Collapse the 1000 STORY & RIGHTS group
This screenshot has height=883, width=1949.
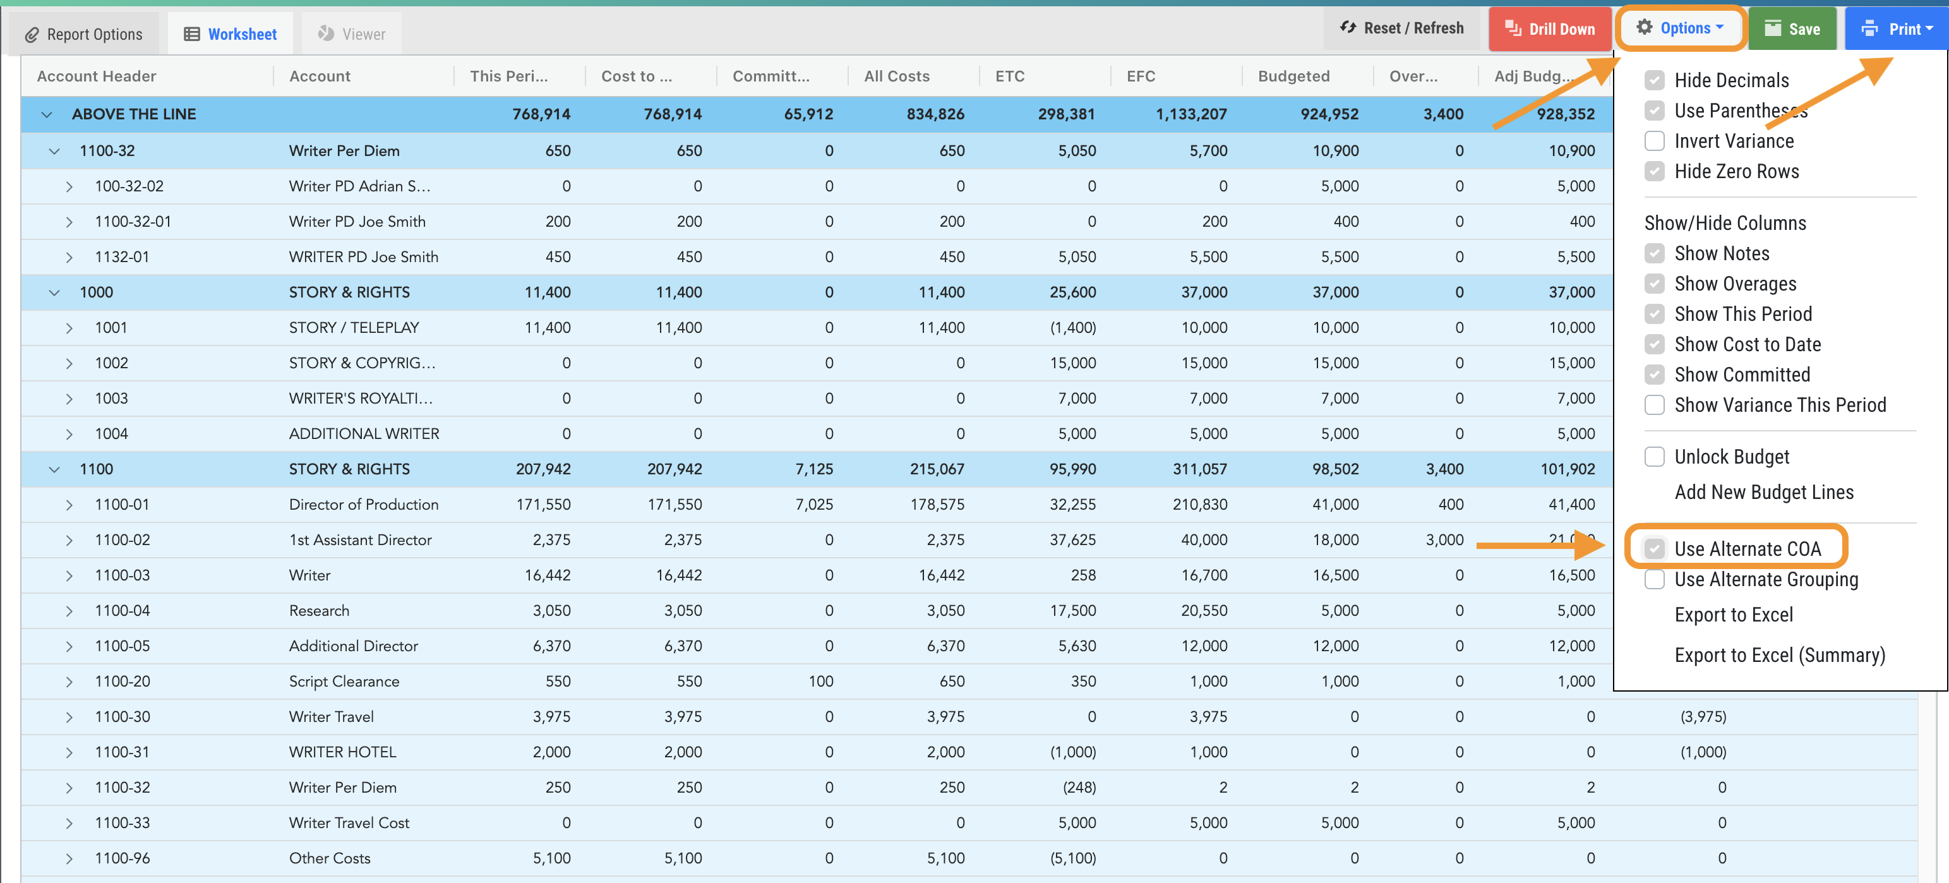[x=54, y=293]
